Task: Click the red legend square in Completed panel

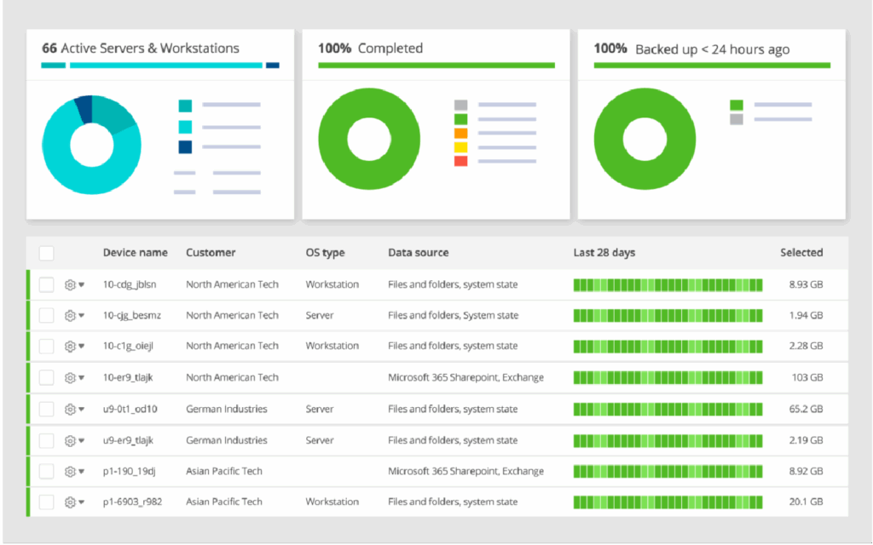Action: pyautogui.click(x=460, y=161)
